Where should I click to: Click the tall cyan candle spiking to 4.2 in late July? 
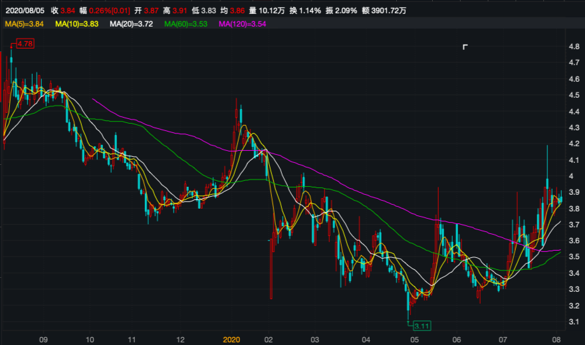tap(547, 175)
